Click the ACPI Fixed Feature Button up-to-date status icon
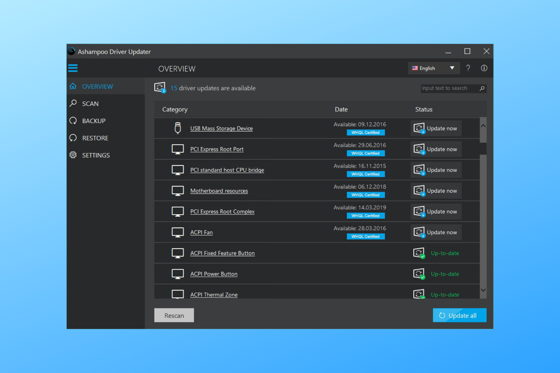Screen dimensions: 560x373 click(x=419, y=253)
